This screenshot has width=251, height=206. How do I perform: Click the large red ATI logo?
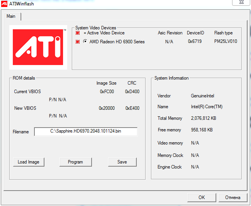click(x=38, y=47)
